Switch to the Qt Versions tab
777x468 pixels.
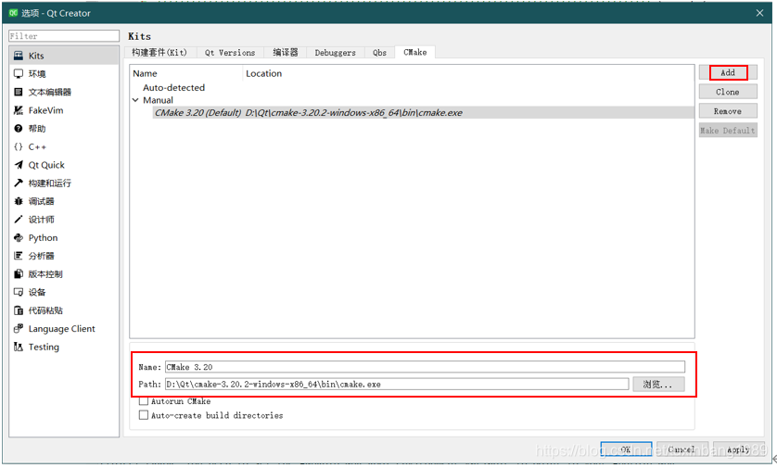[230, 53]
